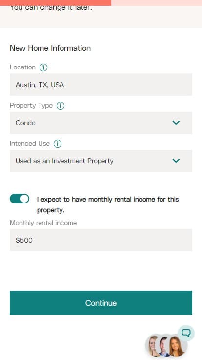Click the red progress bar at the top
The height and width of the screenshot is (360, 202).
tap(56, 3)
